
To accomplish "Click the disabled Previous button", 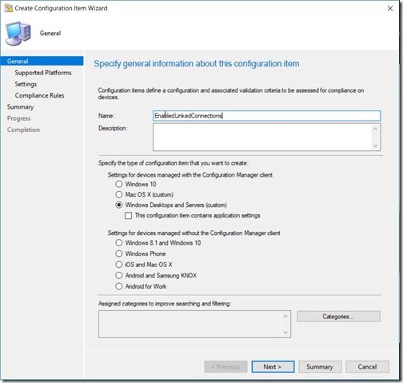I will (x=225, y=367).
